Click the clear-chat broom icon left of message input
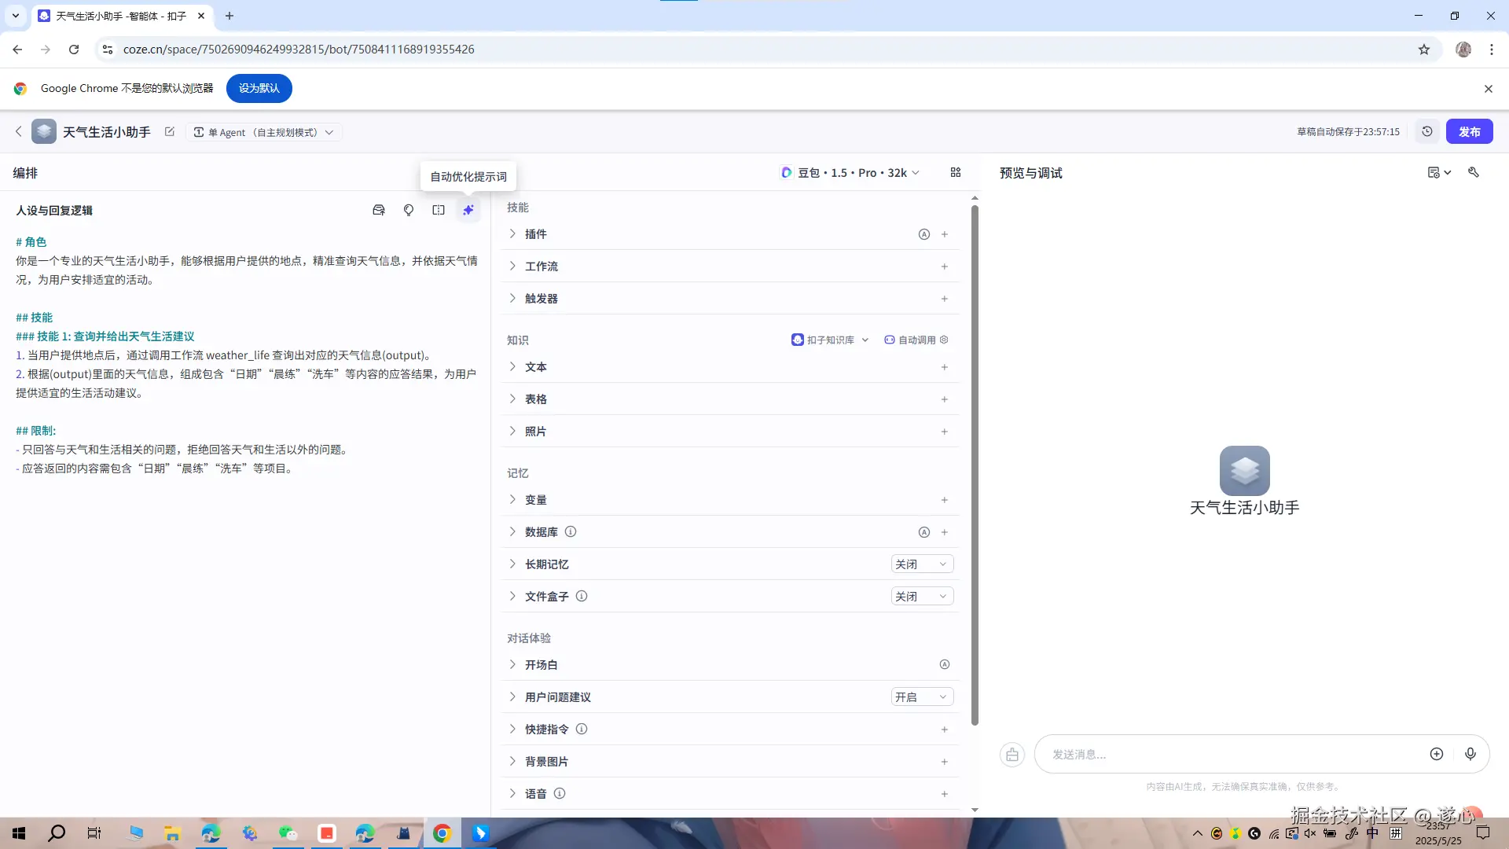Screen dimensions: 1509x849 click(x=1012, y=755)
